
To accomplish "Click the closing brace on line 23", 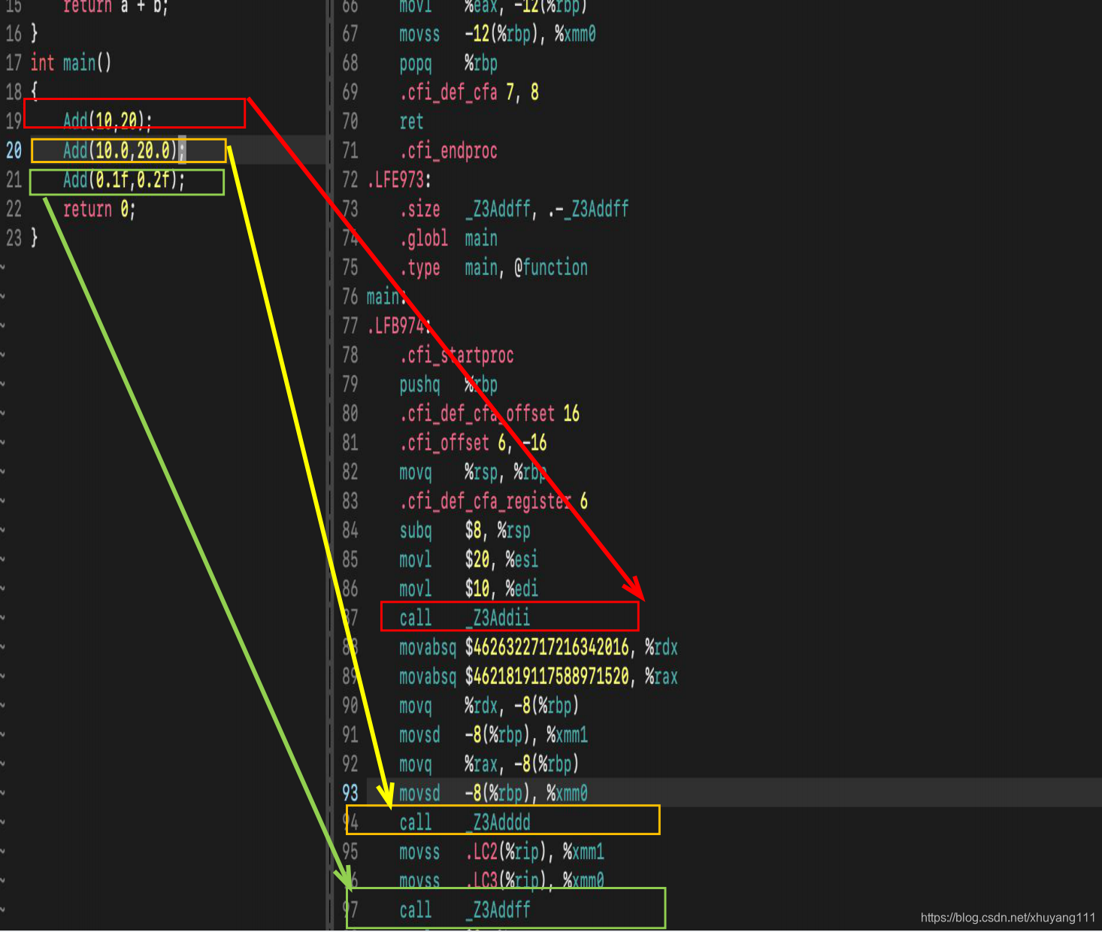I will tap(34, 238).
